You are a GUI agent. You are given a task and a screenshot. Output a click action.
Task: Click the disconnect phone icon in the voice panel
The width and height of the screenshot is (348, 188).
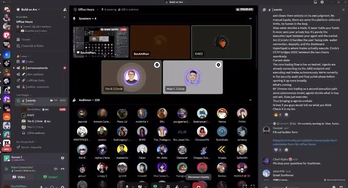click(x=62, y=169)
